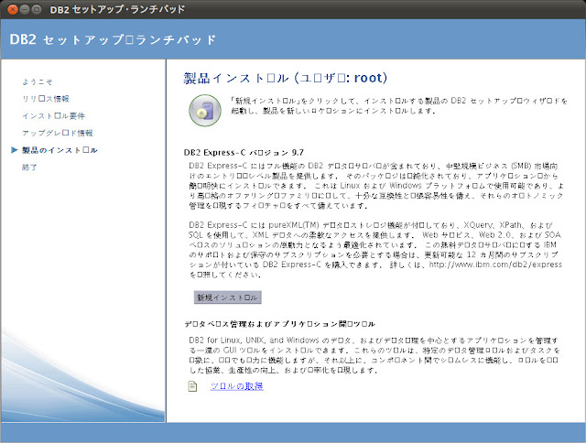Open the リリース情報 release notes page

[x=46, y=99]
